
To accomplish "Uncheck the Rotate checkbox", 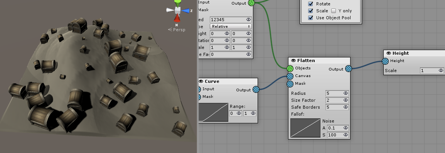I will (311, 4).
